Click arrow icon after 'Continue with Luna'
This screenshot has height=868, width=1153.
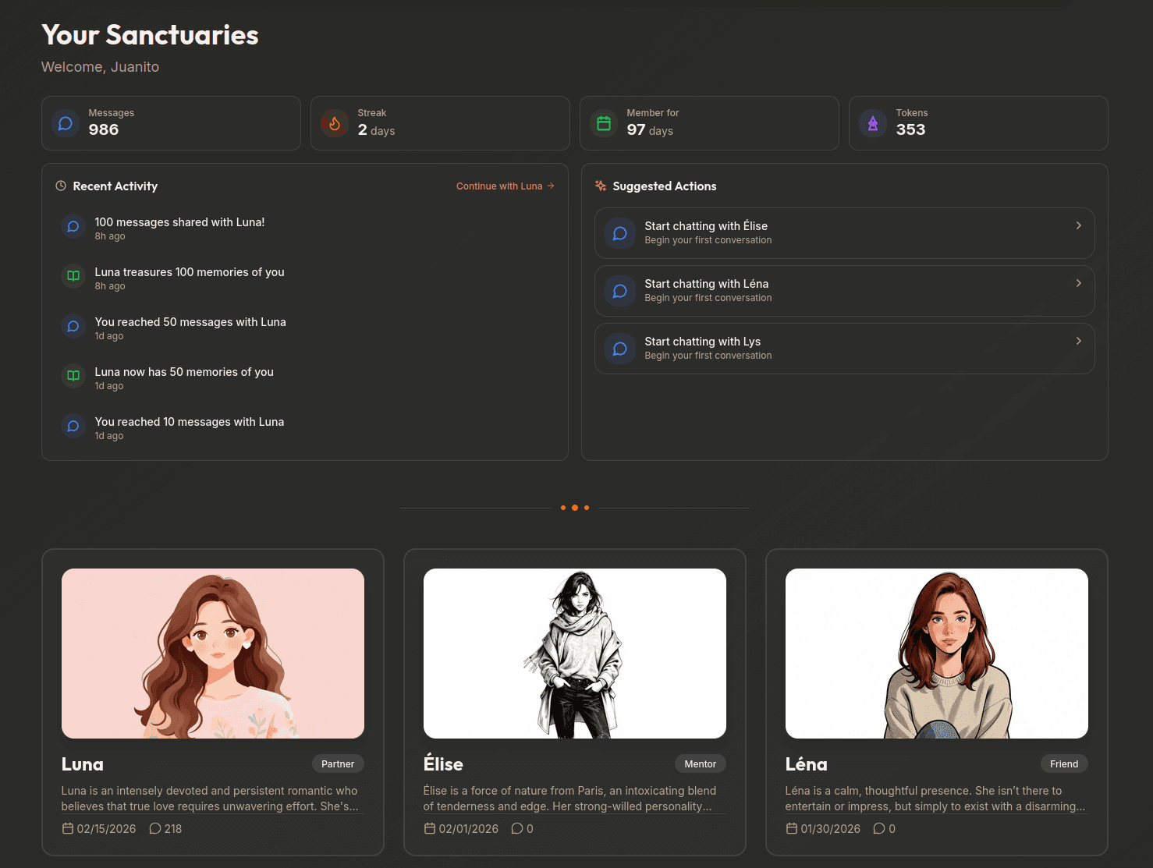551,186
